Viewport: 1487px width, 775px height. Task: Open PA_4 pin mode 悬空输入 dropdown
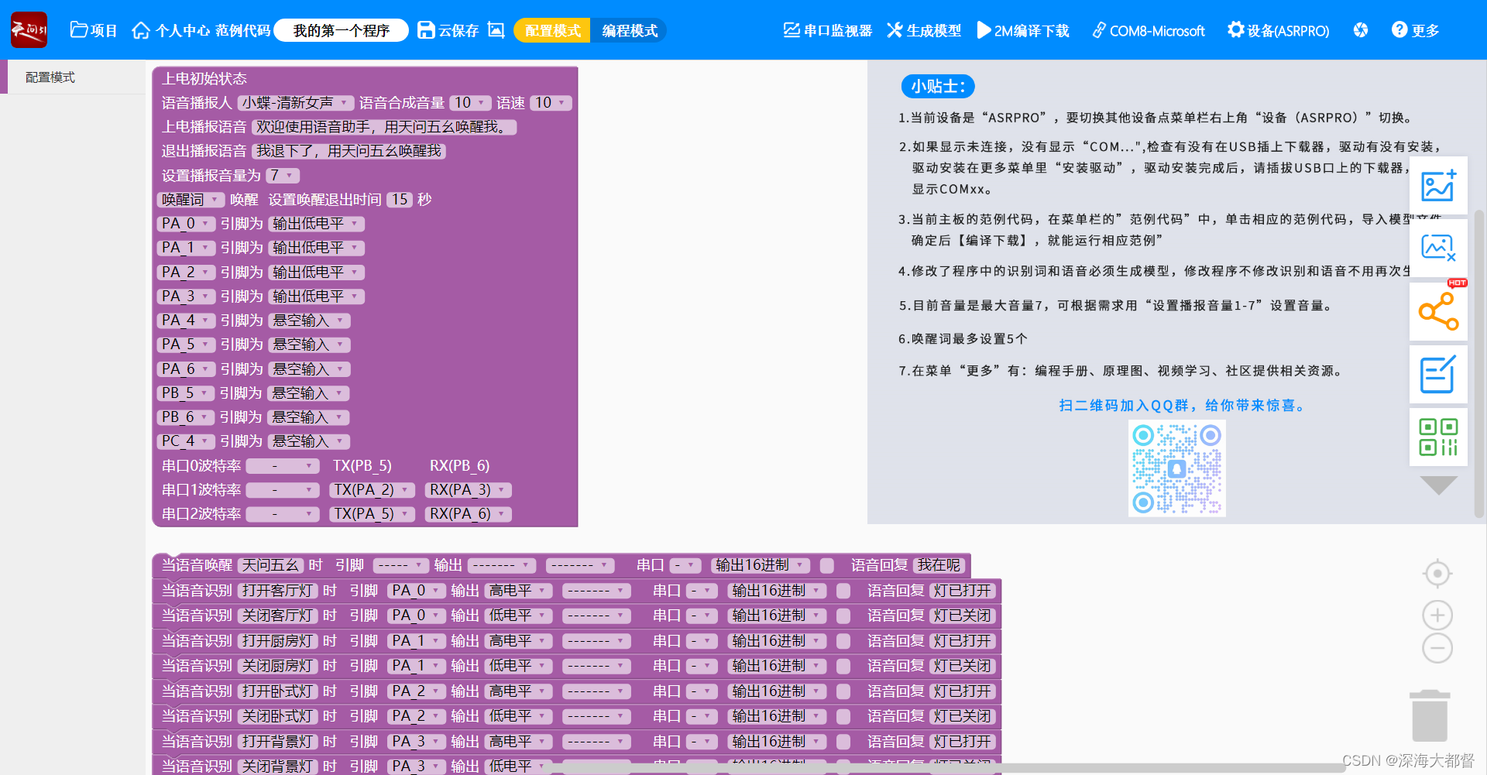coord(309,321)
